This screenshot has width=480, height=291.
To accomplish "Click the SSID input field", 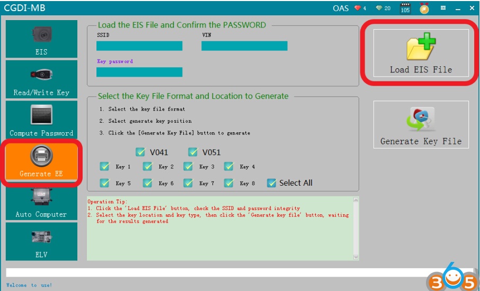I will (x=139, y=46).
